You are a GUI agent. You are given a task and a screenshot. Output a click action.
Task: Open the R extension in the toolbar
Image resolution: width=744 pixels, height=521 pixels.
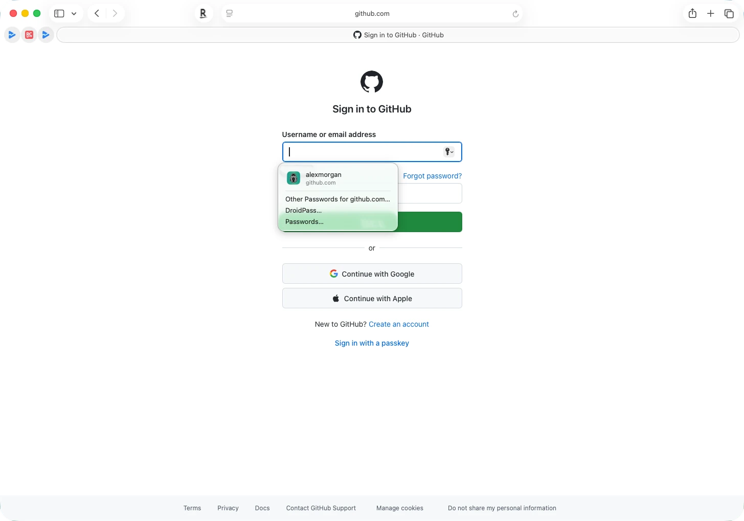coord(203,14)
